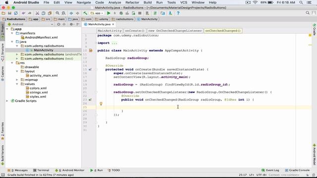Click the Stop square toolbar icon
This screenshot has width=317, height=178.
click(140, 13)
